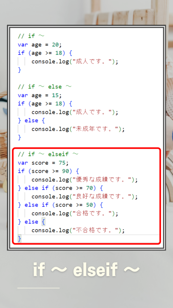Viewport: 173px width, 308px height.
Task: Click the "else if (score >= 70)" line
Action: [60, 188]
